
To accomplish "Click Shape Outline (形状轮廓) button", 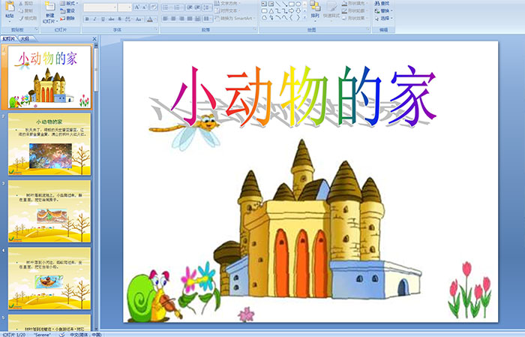I will point(355,11).
